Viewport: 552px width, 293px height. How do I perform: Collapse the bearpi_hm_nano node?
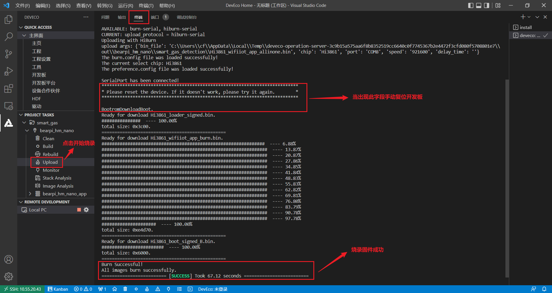pyautogui.click(x=27, y=130)
